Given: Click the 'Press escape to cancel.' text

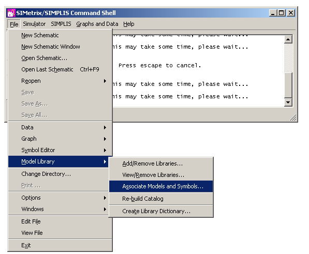Looking at the screenshot, I should pyautogui.click(x=159, y=65).
